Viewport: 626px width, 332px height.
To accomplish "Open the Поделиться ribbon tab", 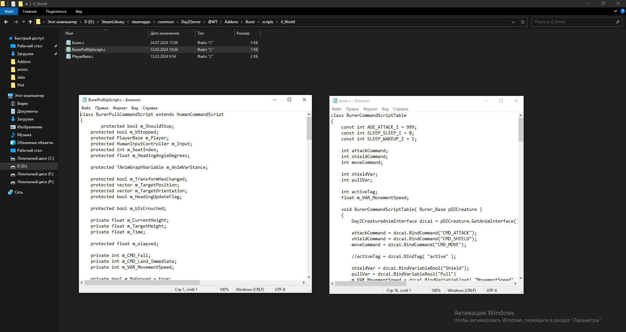I will click(x=56, y=11).
